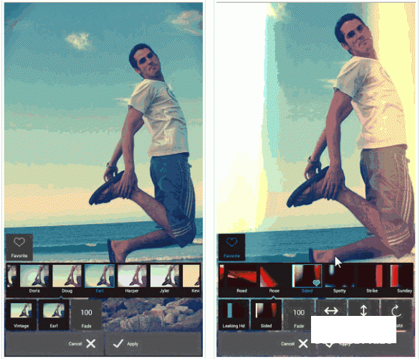Open the Leaking Hd category
The height and width of the screenshot is (359, 420).
point(234,315)
